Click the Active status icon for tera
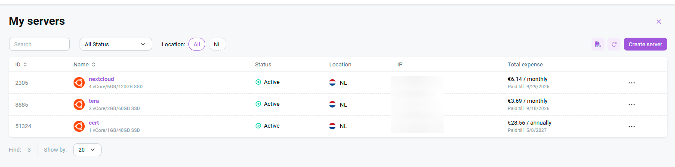Screen dimensions: 675x167 pyautogui.click(x=258, y=104)
